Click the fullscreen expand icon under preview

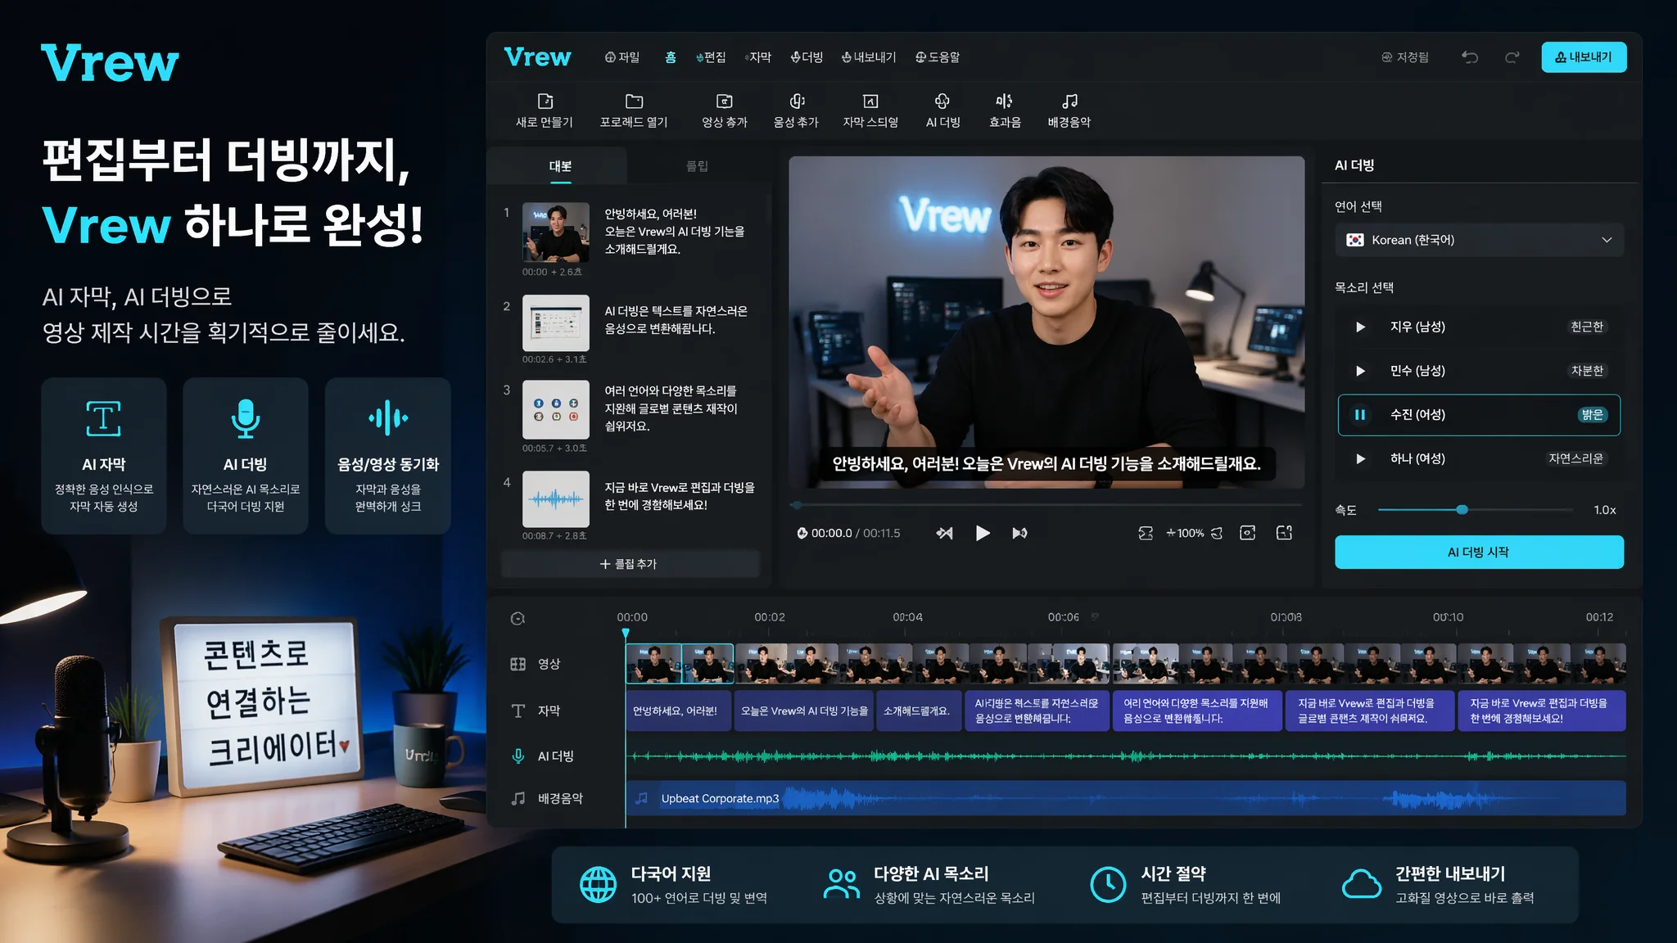[x=1284, y=533]
